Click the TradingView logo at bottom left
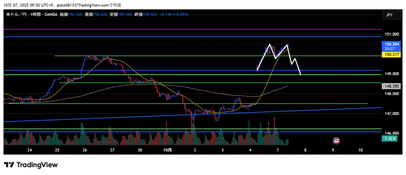The width and height of the screenshot is (406, 175). [31, 165]
